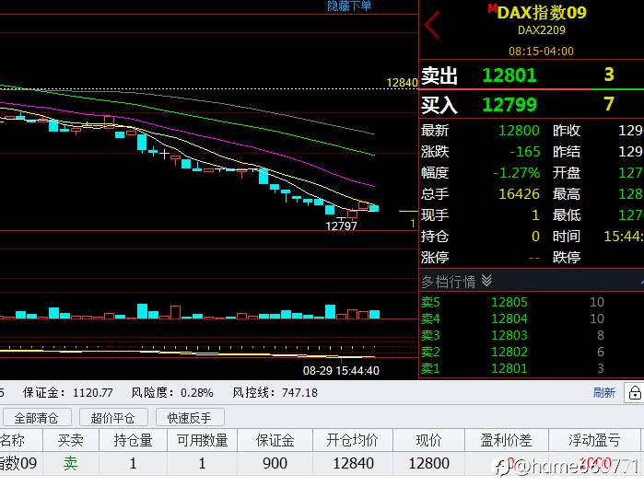Click the 卖 direction cell in position row
Screen dimensions: 644x498
70,464
